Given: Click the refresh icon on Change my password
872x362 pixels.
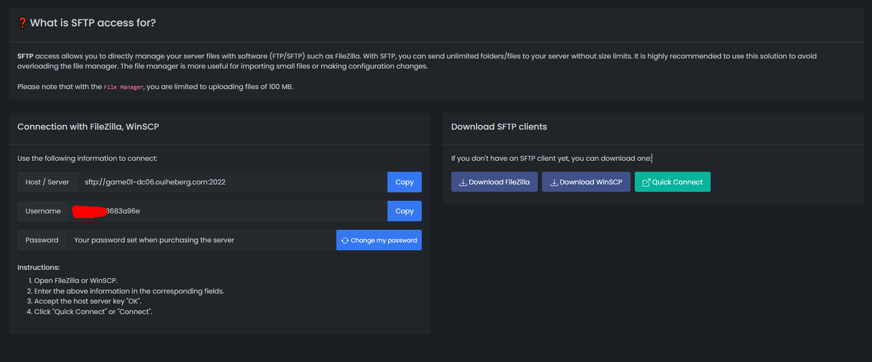Looking at the screenshot, I should point(345,240).
